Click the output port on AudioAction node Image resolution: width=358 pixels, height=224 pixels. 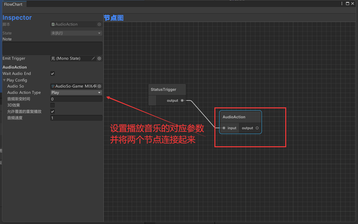257,128
